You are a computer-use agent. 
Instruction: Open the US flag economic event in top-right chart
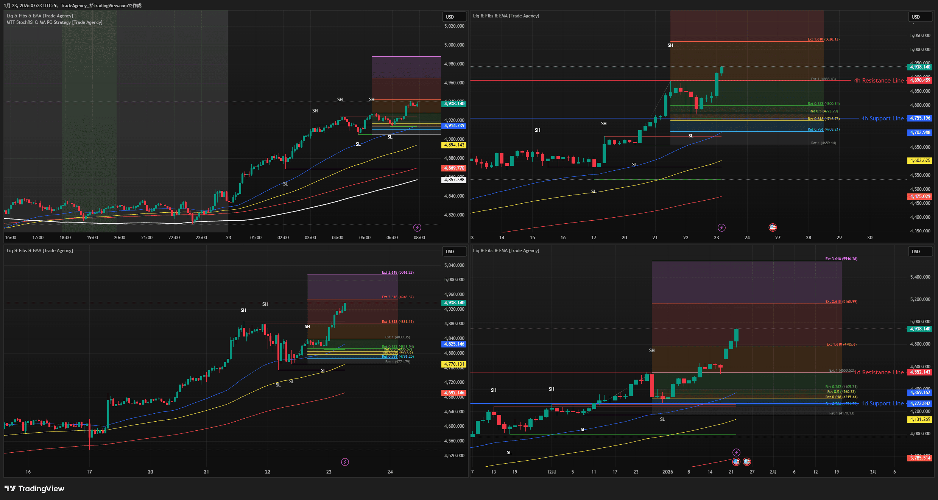pyautogui.click(x=773, y=227)
